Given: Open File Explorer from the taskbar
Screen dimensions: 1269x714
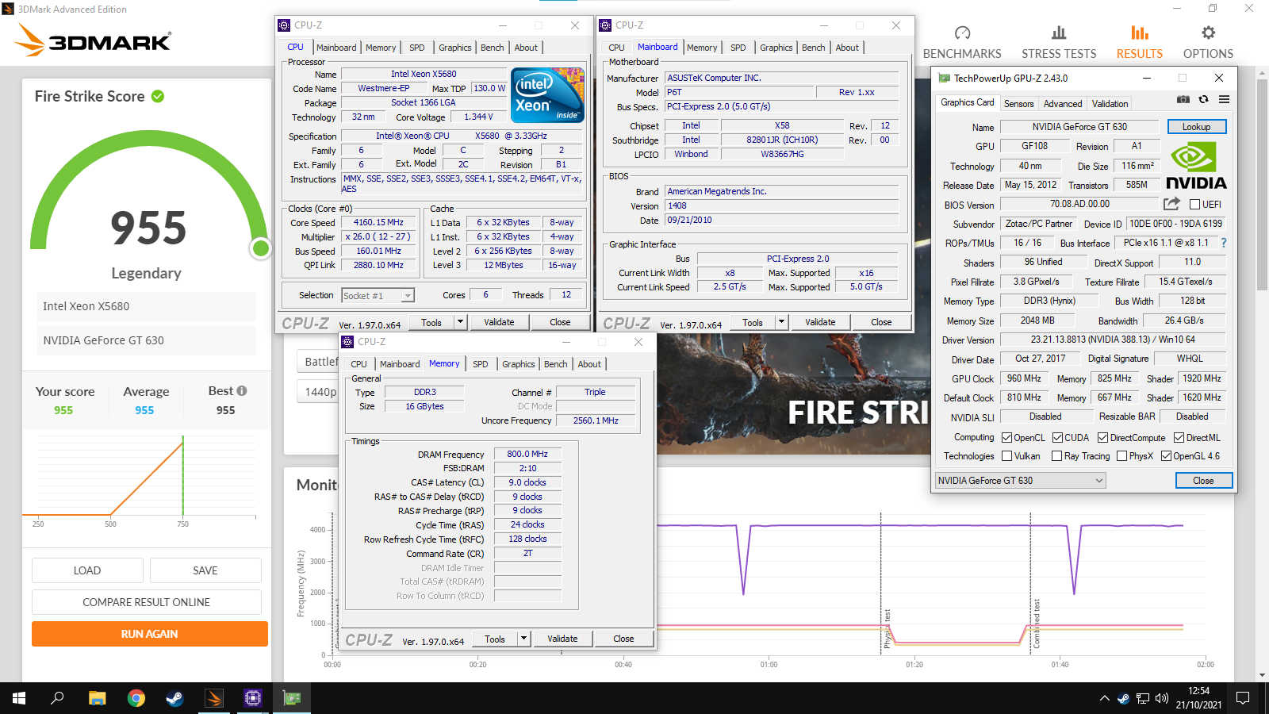Looking at the screenshot, I should [97, 698].
